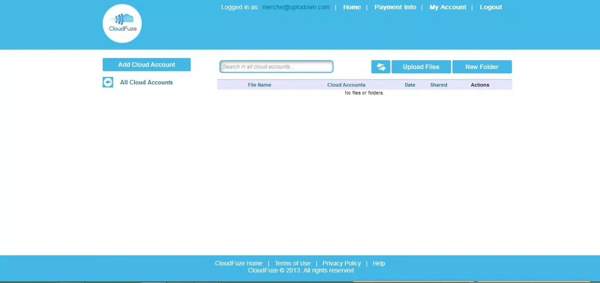The width and height of the screenshot is (600, 283).
Task: Click the All Cloud Accounts cloud icon
Action: (x=108, y=82)
